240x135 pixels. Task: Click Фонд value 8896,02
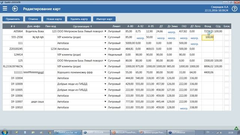[208, 66]
